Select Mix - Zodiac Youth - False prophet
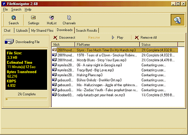 point(107,90)
